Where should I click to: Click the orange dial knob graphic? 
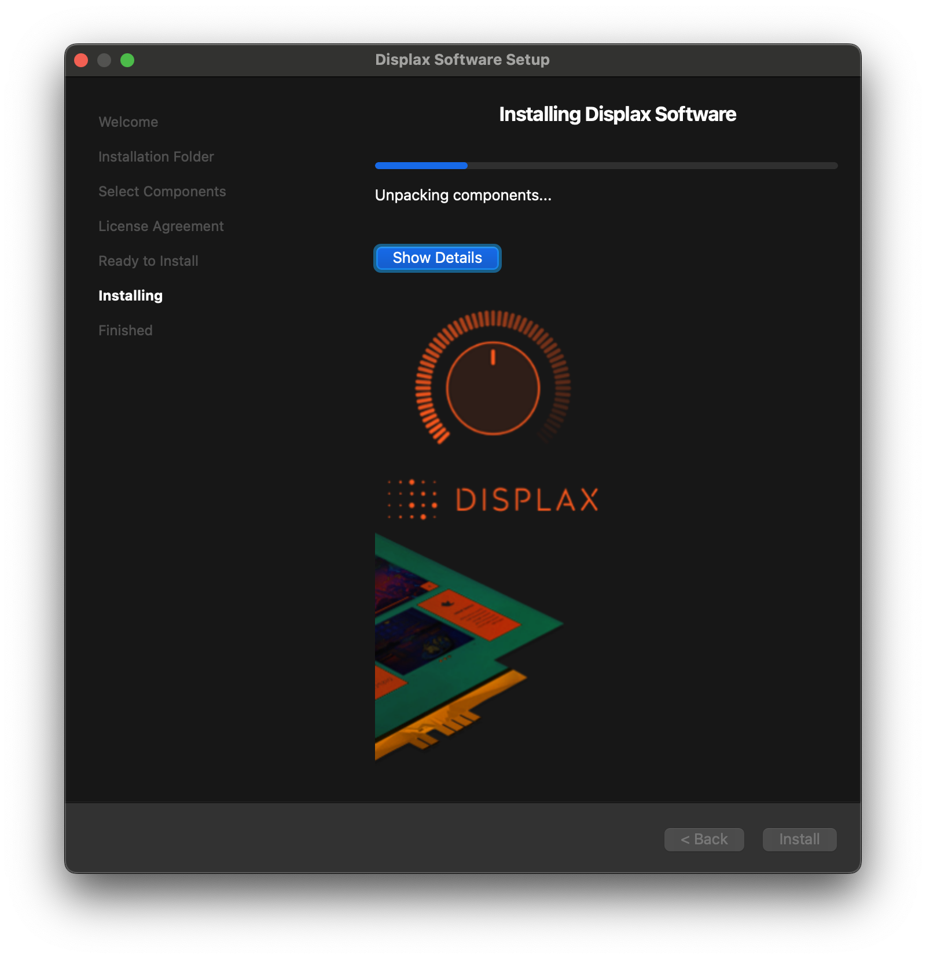[x=493, y=387]
